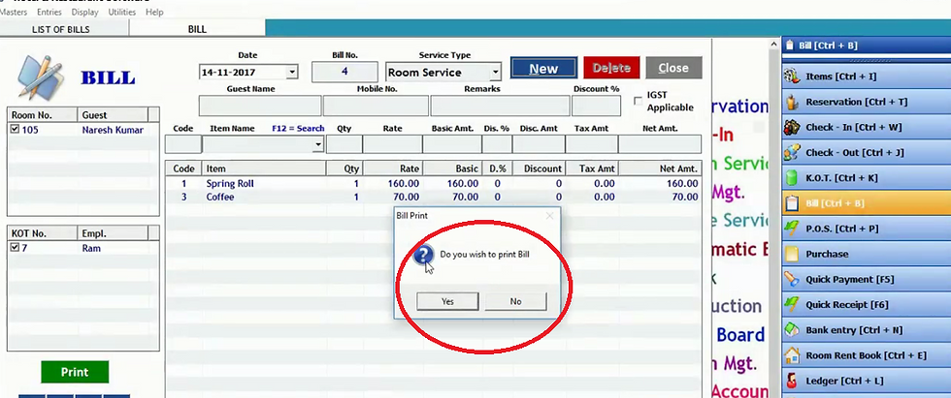Click guest name Naresh Kumar
The width and height of the screenshot is (951, 398).
click(113, 130)
